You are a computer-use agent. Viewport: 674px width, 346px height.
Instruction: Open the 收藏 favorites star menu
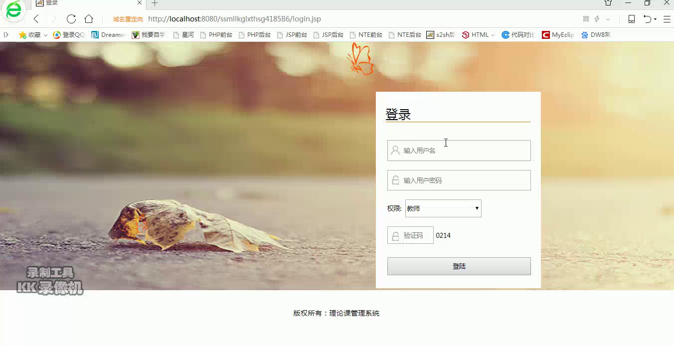[33, 35]
